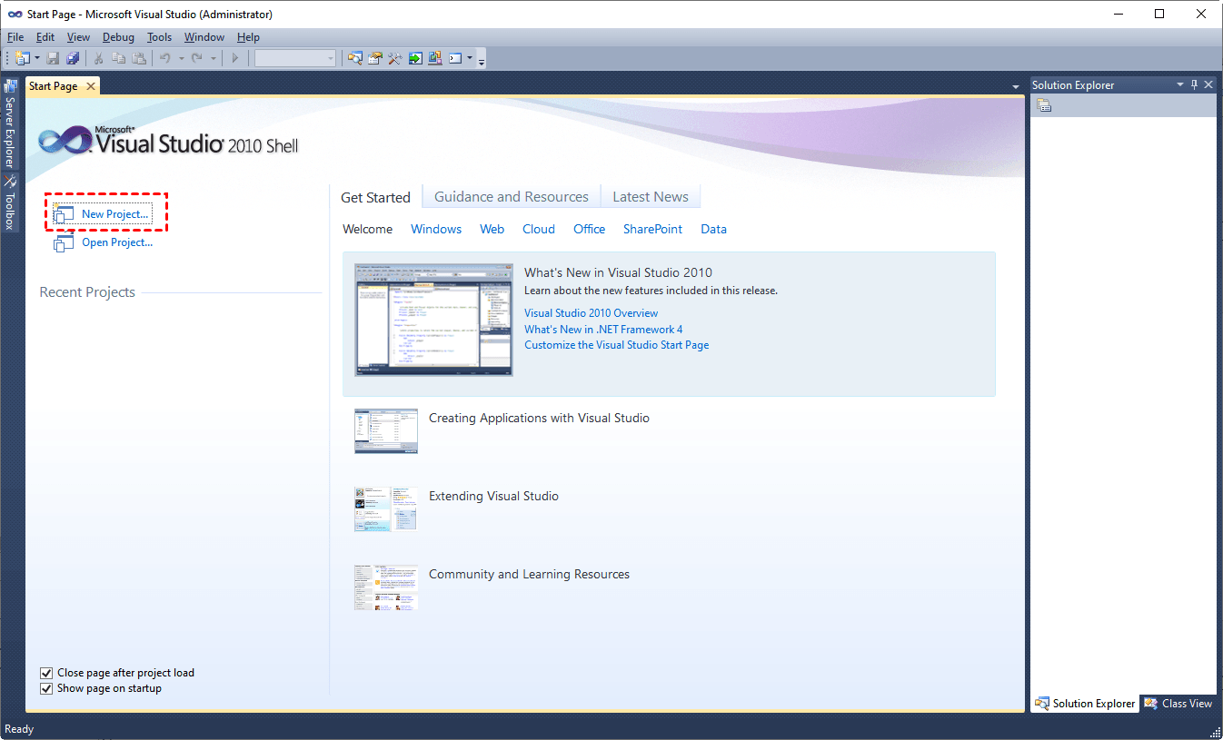Click the Extending Visual Studio thumbnail

(x=386, y=509)
